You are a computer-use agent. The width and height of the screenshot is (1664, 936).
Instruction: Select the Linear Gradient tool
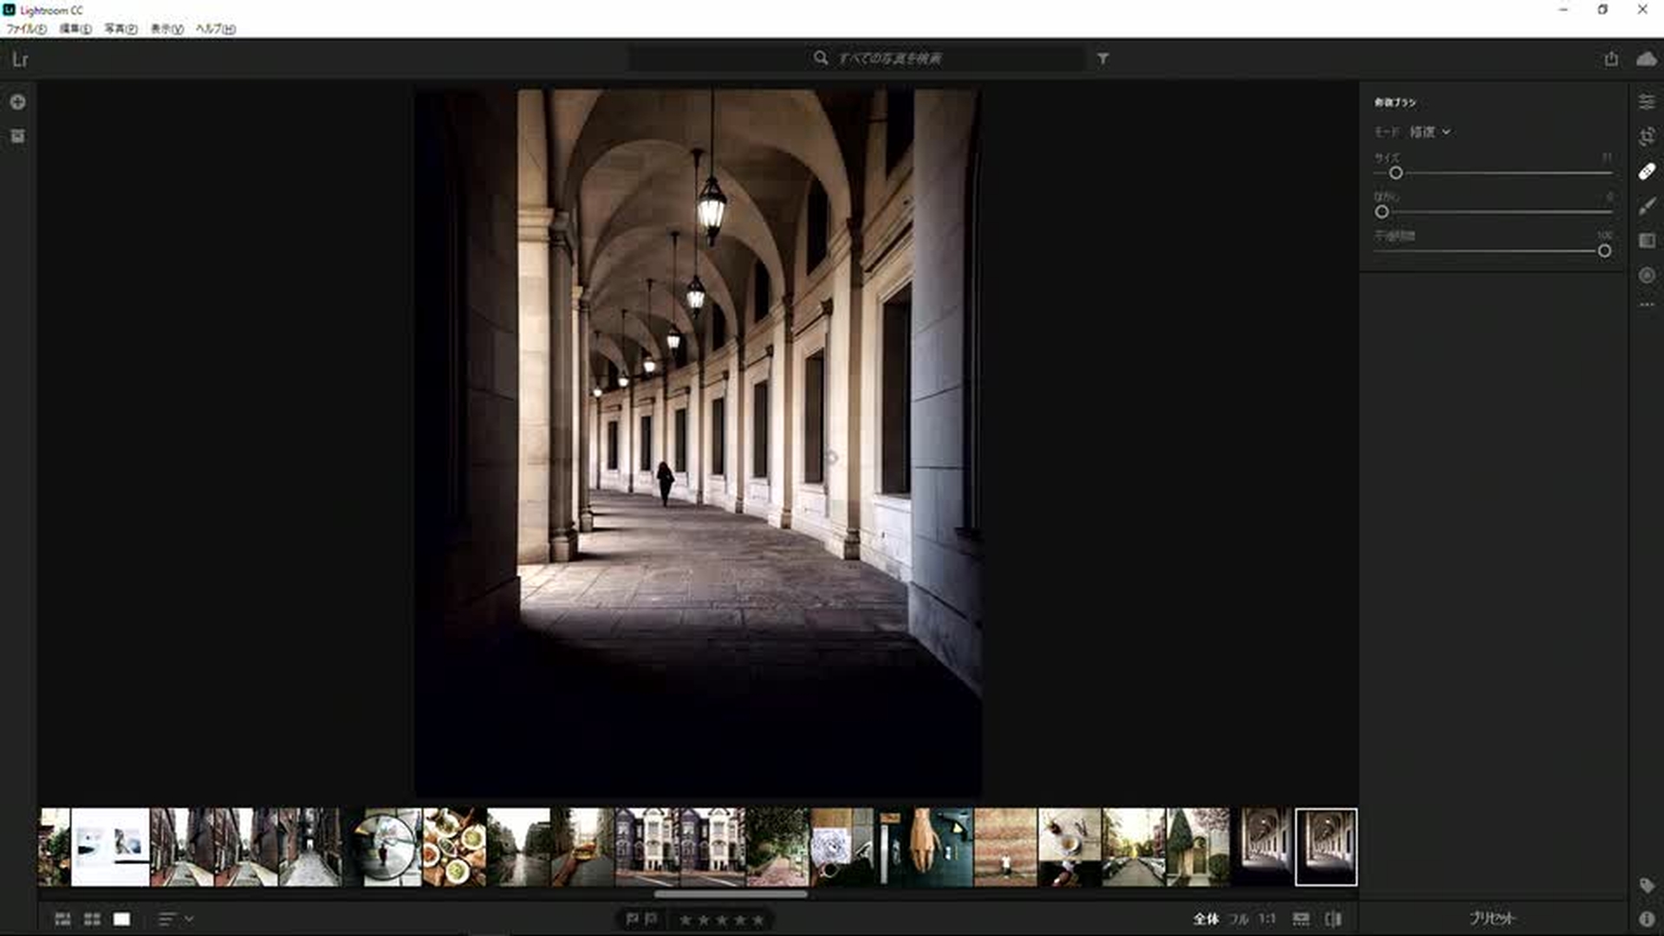1647,241
